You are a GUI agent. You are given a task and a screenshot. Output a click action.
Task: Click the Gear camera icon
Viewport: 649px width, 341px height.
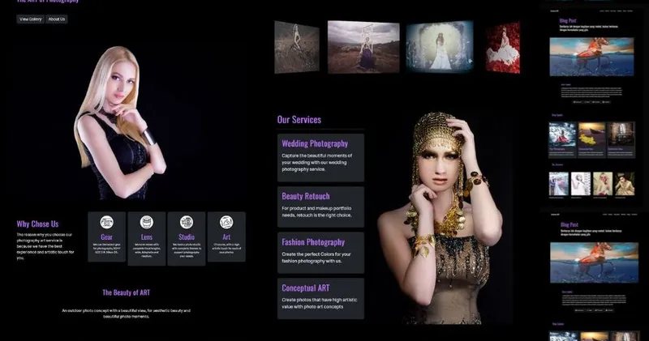click(x=106, y=222)
